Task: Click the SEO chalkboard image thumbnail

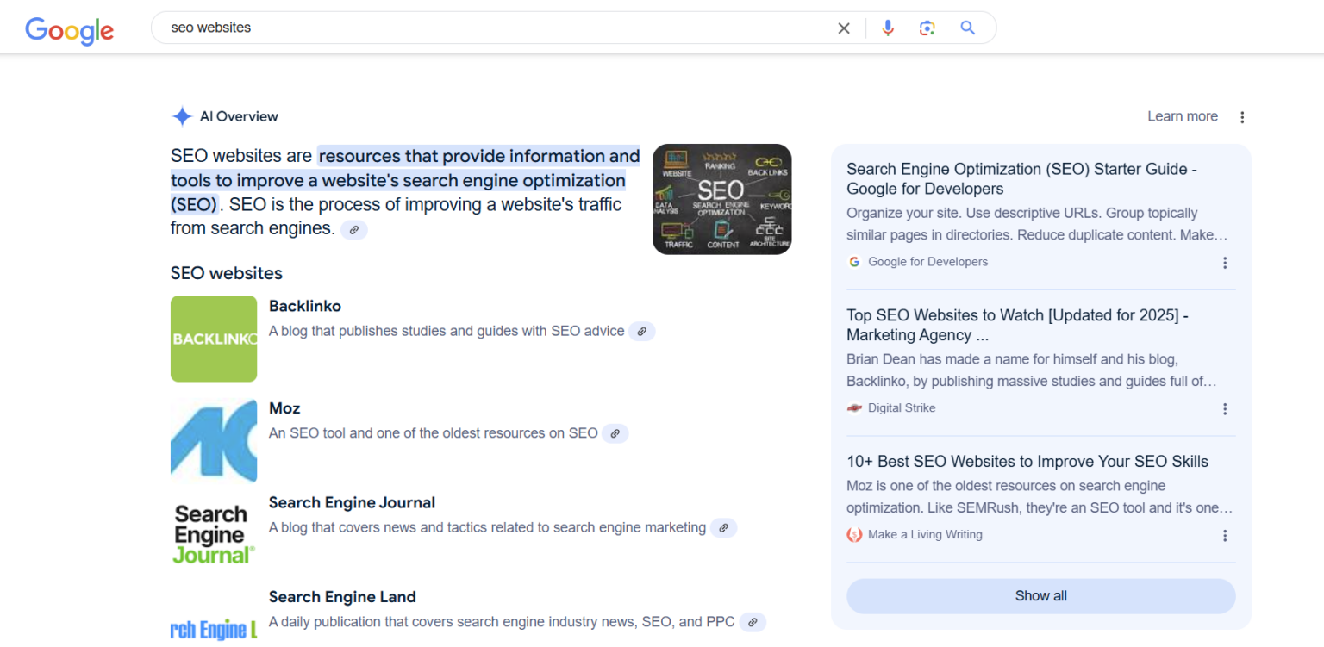Action: (x=721, y=199)
